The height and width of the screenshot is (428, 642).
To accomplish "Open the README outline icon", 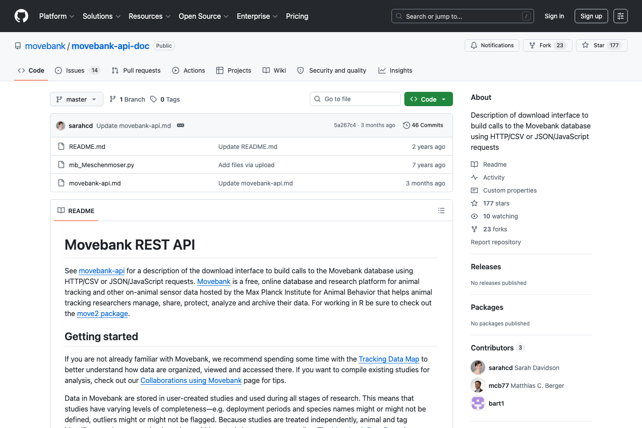I will (x=441, y=210).
